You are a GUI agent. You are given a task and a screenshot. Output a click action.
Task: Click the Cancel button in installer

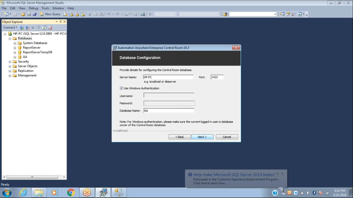pyautogui.click(x=227, y=137)
